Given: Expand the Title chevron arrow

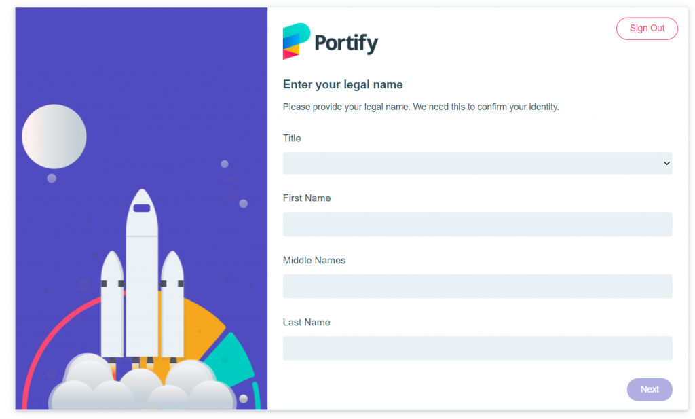Looking at the screenshot, I should [x=666, y=163].
